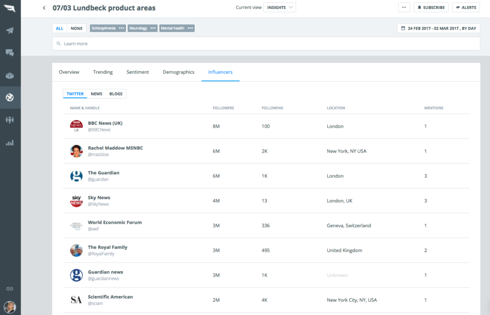Open the bar chart measure icon
The width and height of the screenshot is (490, 315).
[10, 143]
